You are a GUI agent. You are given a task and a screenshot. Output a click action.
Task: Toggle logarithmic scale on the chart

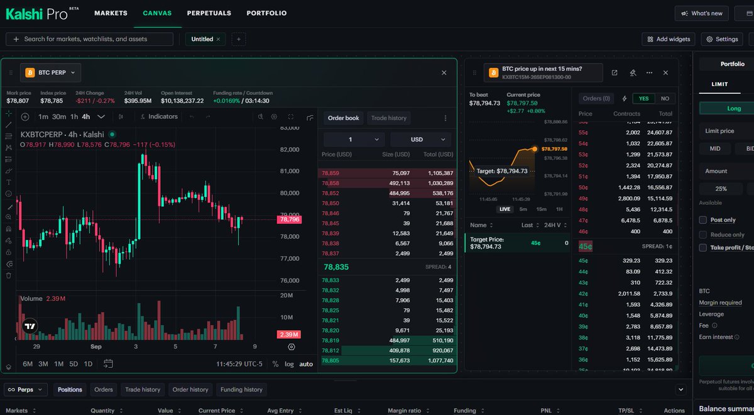point(289,364)
